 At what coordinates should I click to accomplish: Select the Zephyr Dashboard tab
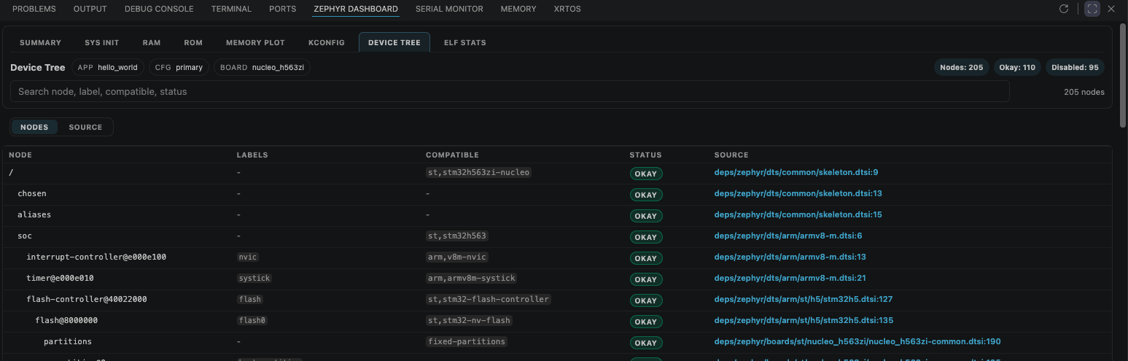pos(356,9)
